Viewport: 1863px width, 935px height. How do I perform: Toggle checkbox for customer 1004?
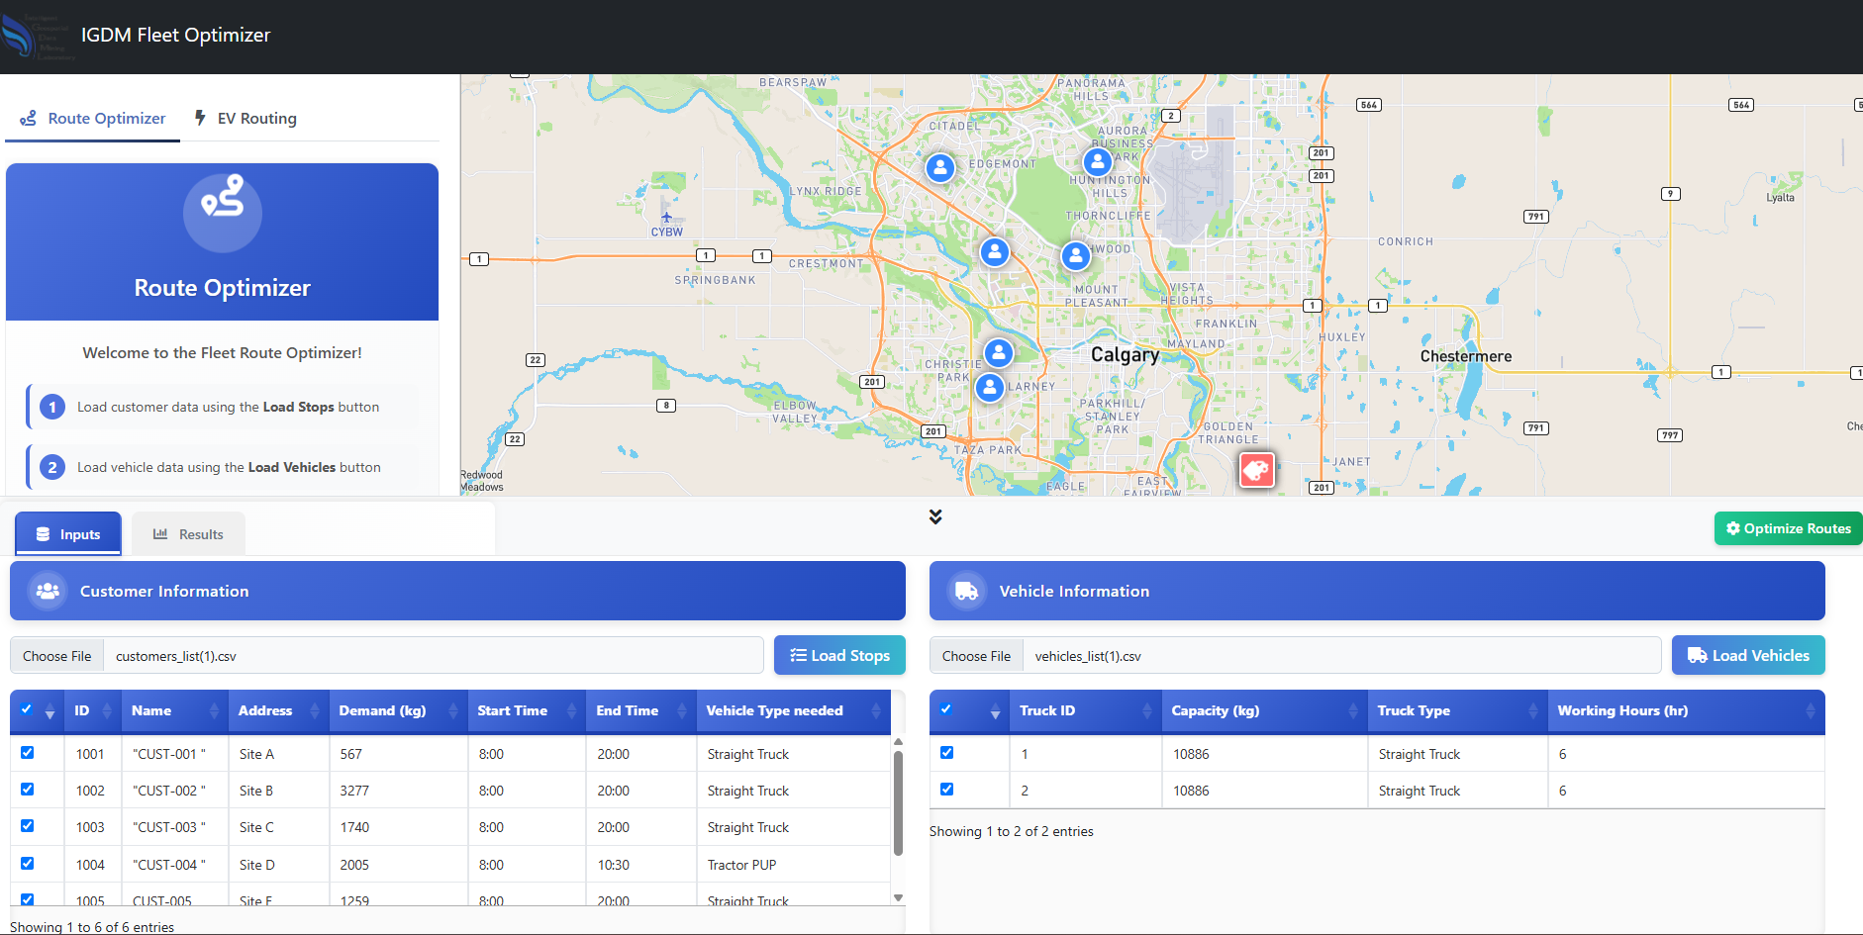(x=27, y=863)
